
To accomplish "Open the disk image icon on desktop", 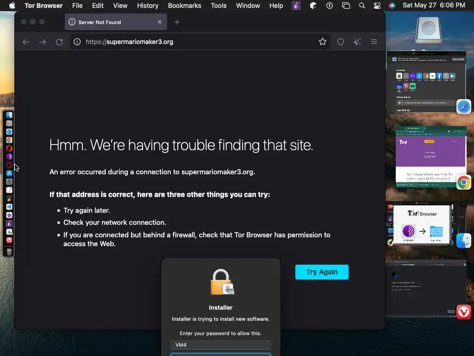I will [428, 30].
